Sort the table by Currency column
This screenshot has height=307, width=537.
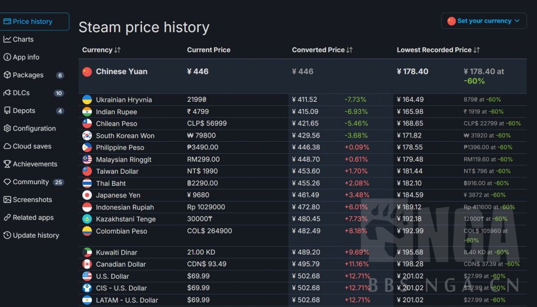[101, 50]
